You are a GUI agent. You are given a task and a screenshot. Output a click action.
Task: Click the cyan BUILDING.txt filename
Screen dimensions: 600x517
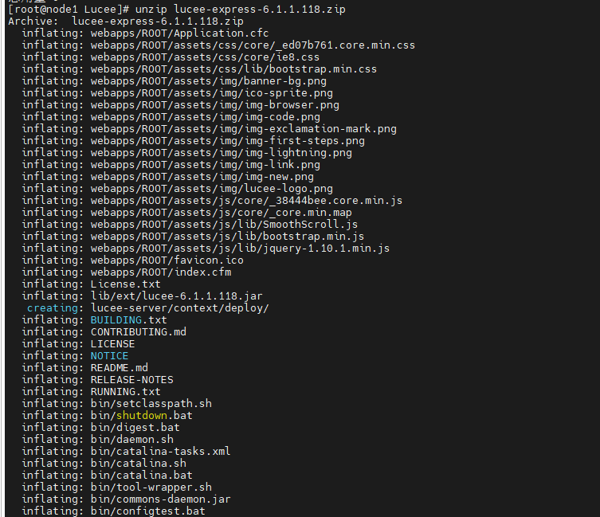click(128, 319)
